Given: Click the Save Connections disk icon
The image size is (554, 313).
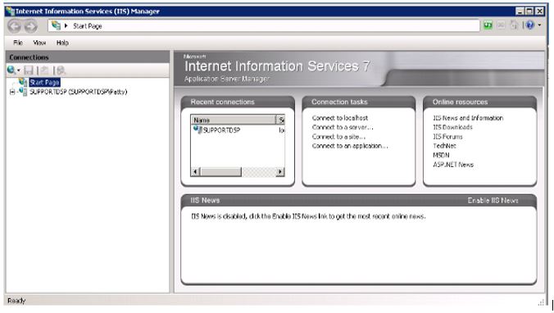Looking at the screenshot, I should [x=29, y=70].
